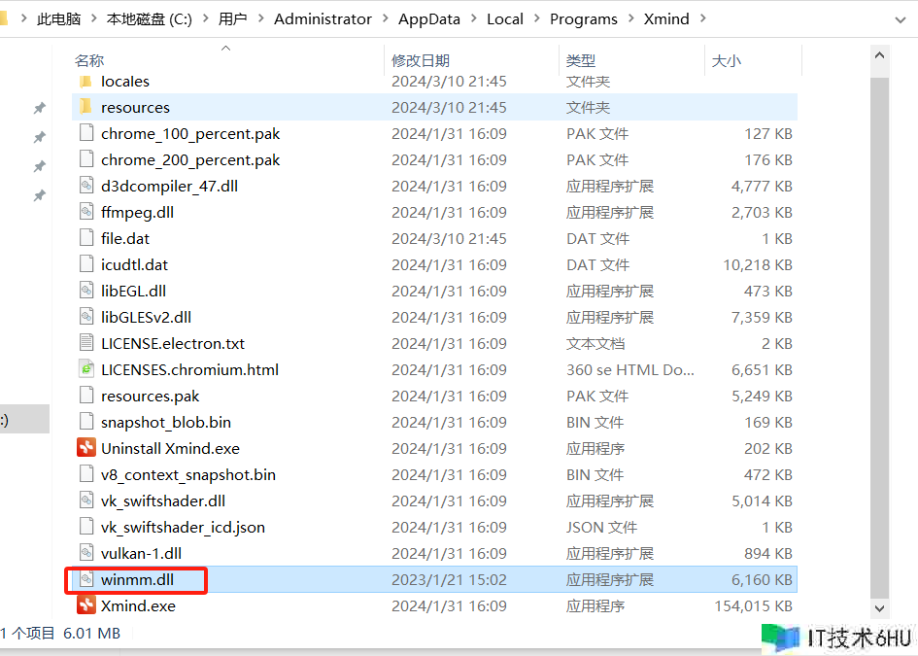
Task: Select the vk_swiftshader_icd.json file
Action: [x=183, y=527]
